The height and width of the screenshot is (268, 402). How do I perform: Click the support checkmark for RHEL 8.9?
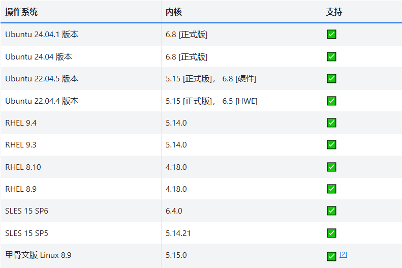pos(331,189)
